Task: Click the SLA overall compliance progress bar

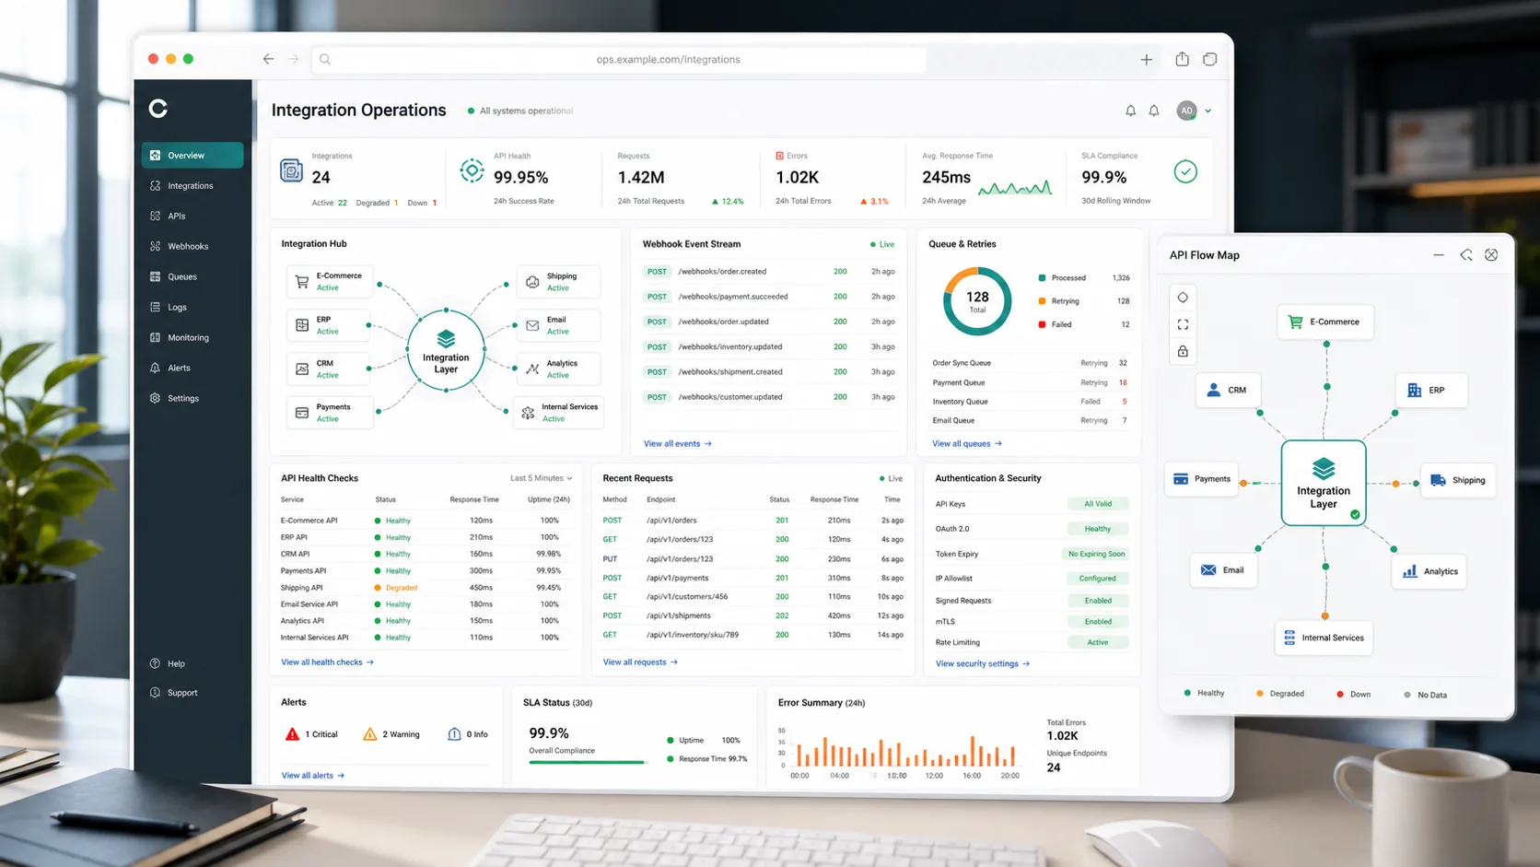Action: coord(588,762)
